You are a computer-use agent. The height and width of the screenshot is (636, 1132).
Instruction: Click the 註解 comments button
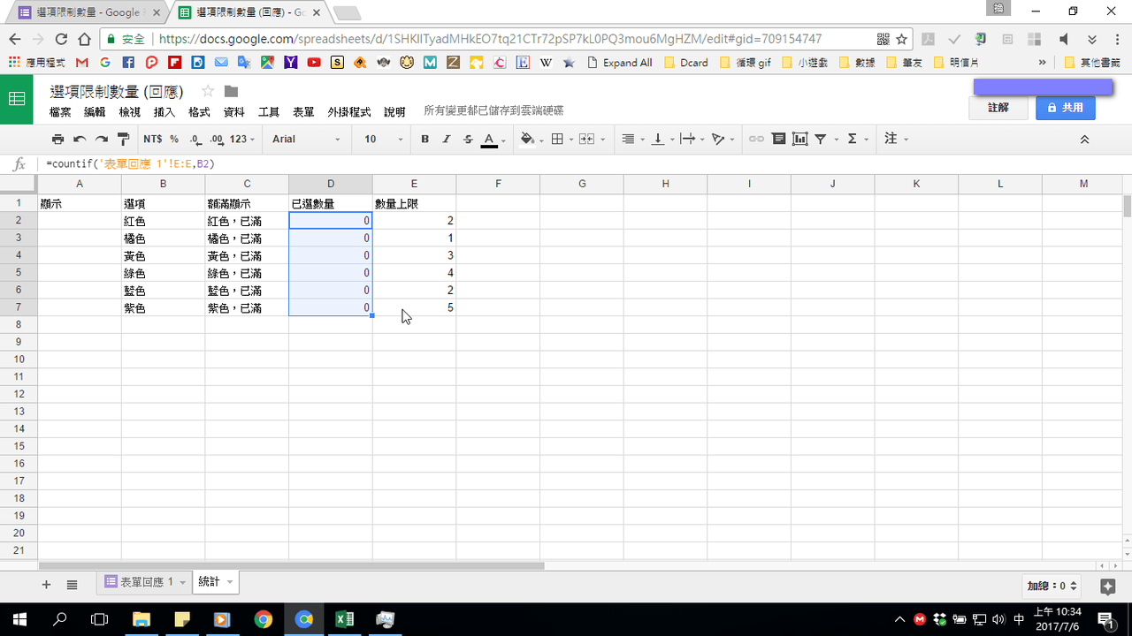(998, 108)
